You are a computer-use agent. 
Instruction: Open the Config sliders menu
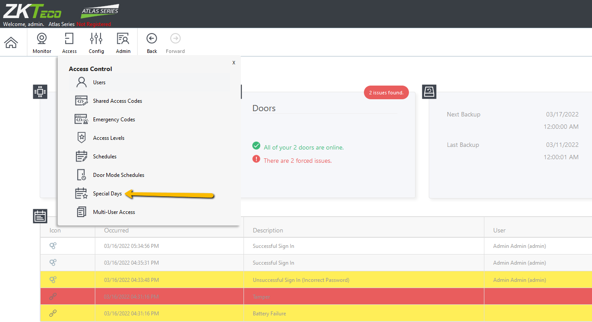coord(96,43)
